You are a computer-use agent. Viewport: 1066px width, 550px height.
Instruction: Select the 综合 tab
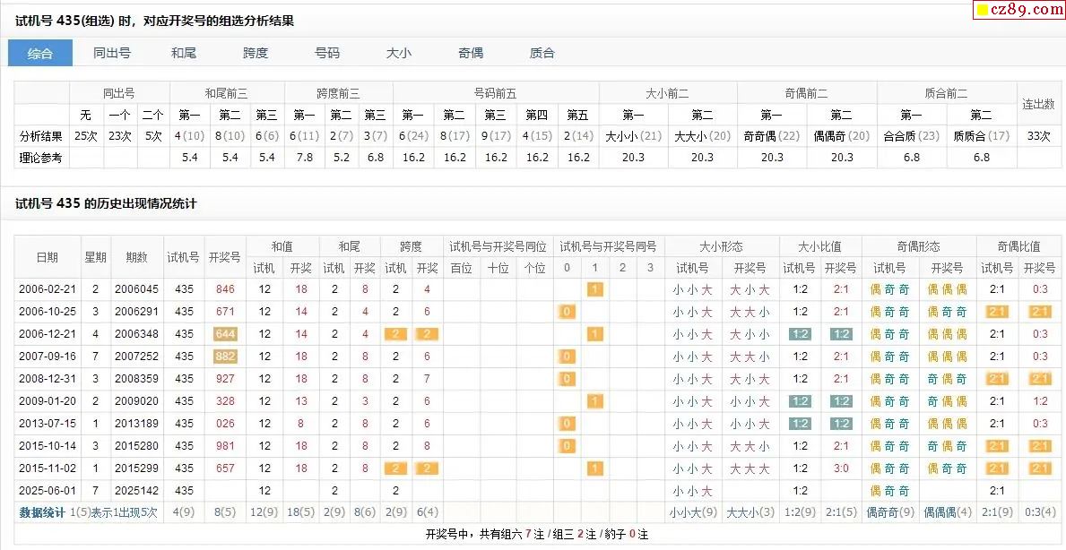(x=40, y=53)
